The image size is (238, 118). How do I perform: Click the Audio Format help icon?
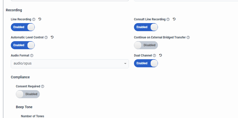tap(32, 55)
